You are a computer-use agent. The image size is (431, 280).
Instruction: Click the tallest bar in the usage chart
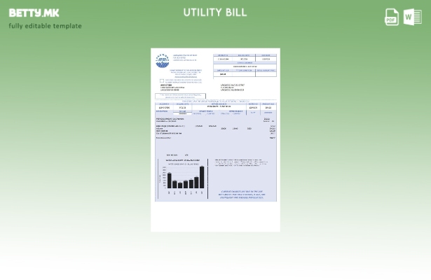click(202, 178)
